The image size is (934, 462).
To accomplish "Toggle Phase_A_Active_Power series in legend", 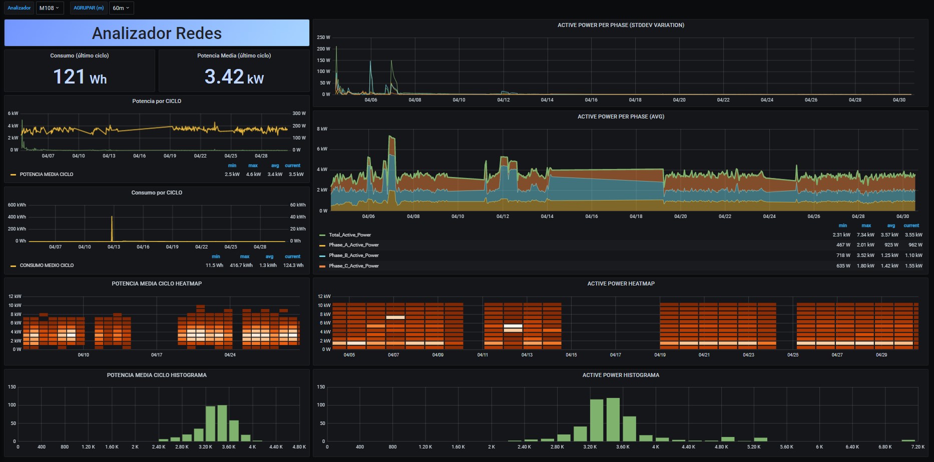I will pos(354,245).
